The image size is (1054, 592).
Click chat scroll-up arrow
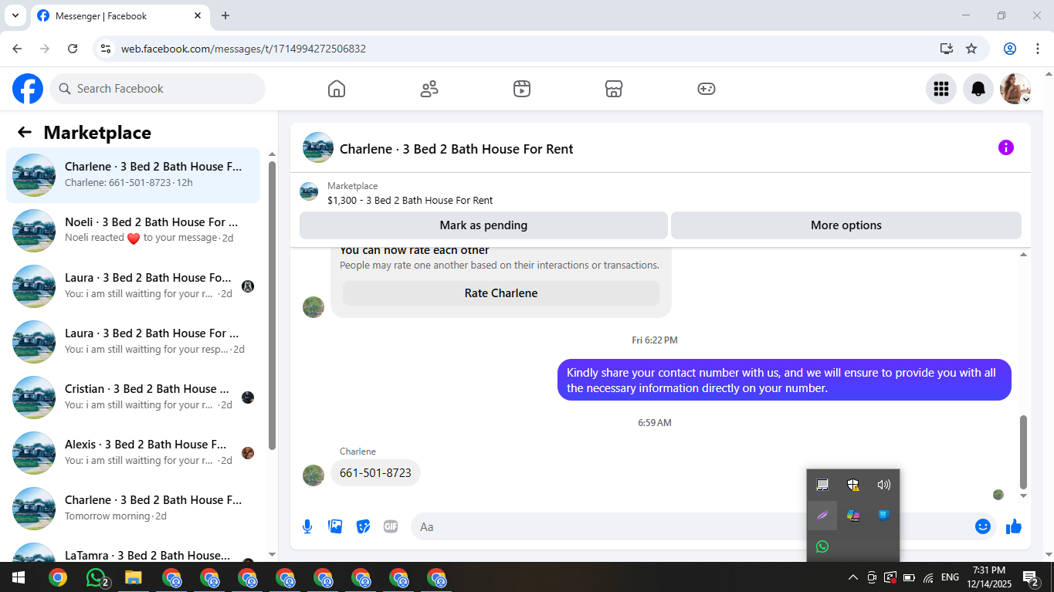1024,254
